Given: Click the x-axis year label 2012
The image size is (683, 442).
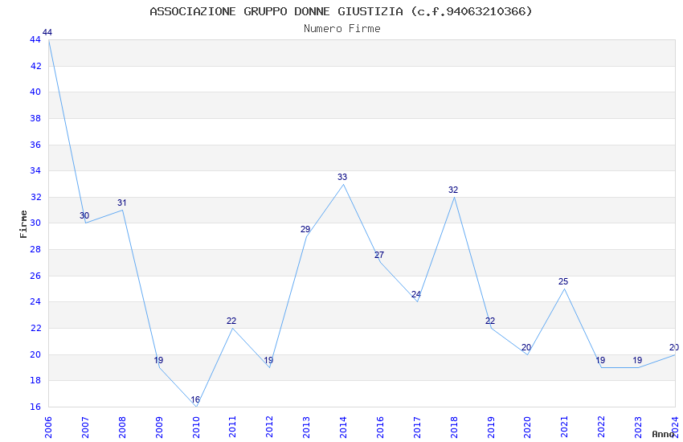Looking at the screenshot, I should coord(270,427).
